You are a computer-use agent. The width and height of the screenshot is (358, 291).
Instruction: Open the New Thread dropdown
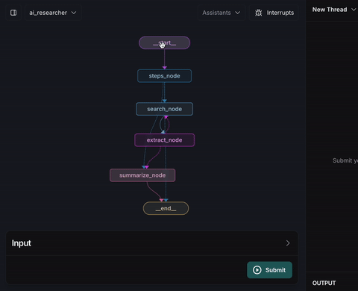[334, 10]
